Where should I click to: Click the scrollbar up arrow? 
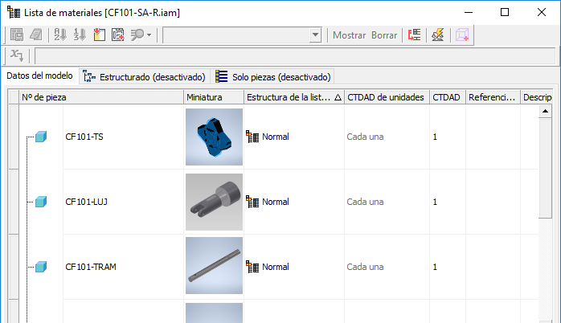[545, 111]
